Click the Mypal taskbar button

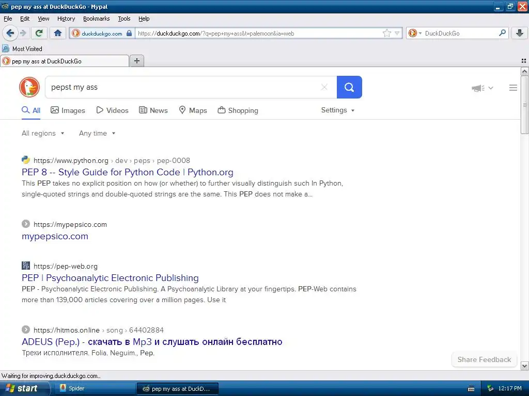click(x=178, y=389)
